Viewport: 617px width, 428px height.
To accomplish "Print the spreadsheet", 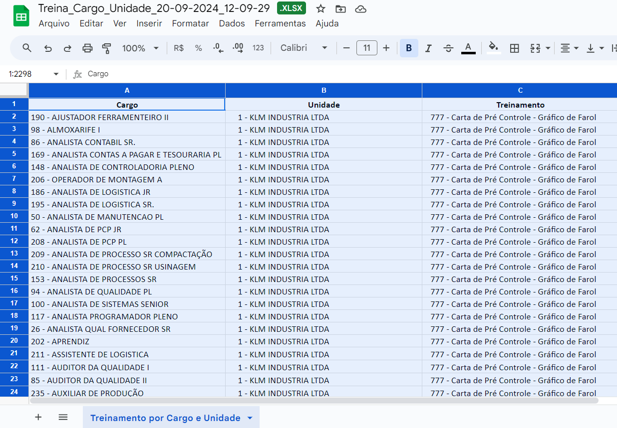I will pos(87,48).
